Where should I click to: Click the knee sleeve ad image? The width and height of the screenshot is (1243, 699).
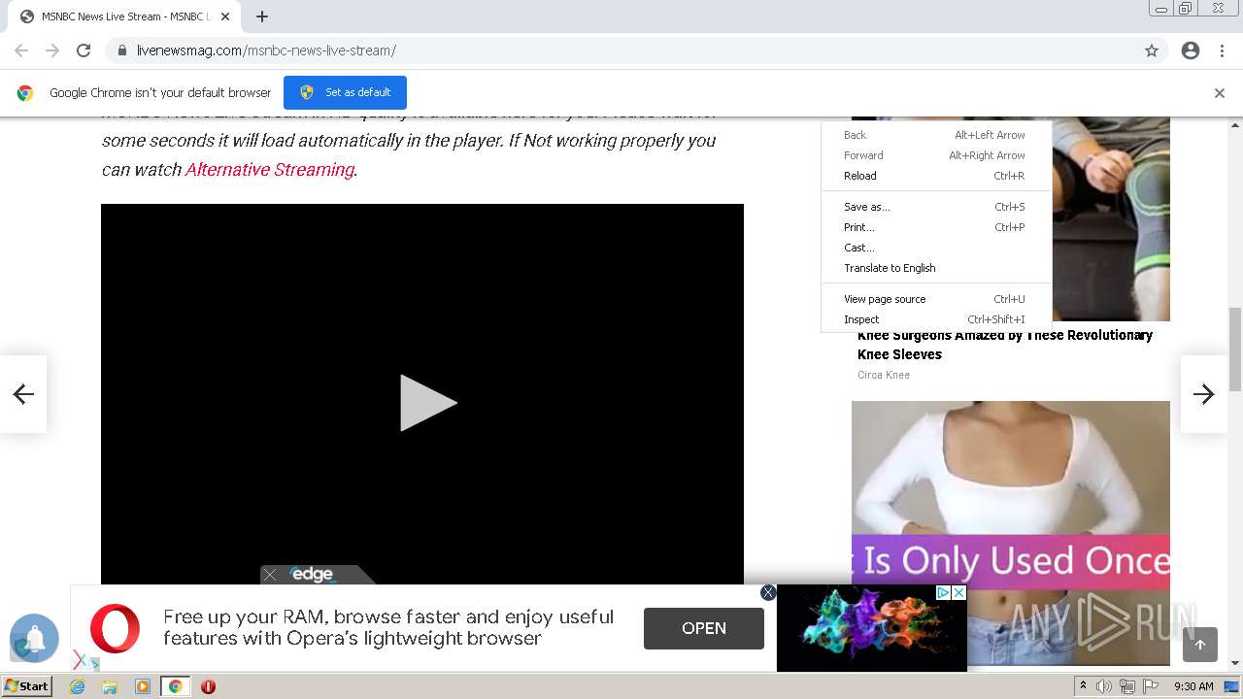(x=1110, y=219)
